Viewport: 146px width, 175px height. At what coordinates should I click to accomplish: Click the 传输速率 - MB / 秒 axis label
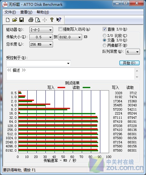60,160
